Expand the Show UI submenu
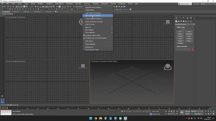The height and width of the screenshot is (121, 216). [98, 27]
